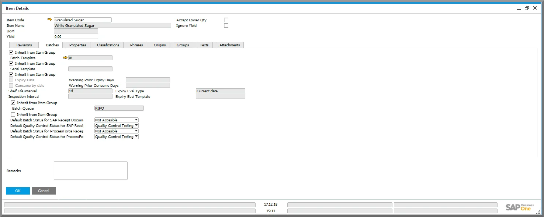Viewport: 544px width, 217px height.
Task: Click the Item Code field containing Granulated Sugar
Action: 83,20
